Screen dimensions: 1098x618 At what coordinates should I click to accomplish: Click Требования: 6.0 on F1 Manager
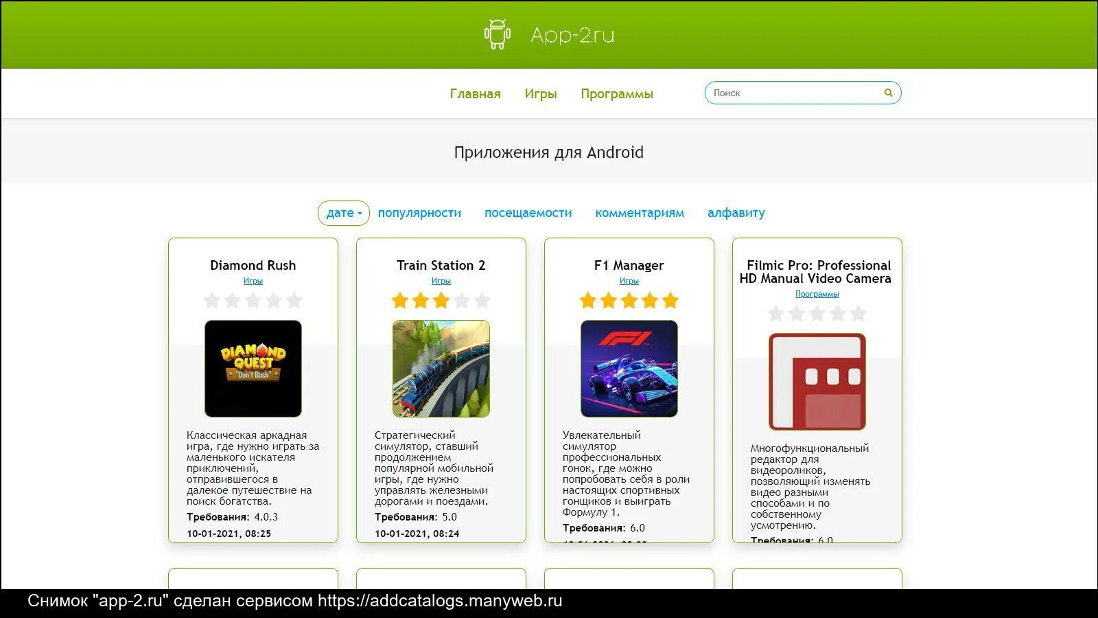coord(604,528)
